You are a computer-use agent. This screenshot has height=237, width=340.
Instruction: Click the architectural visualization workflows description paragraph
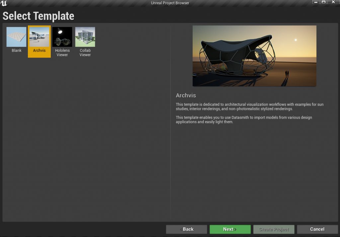point(250,107)
